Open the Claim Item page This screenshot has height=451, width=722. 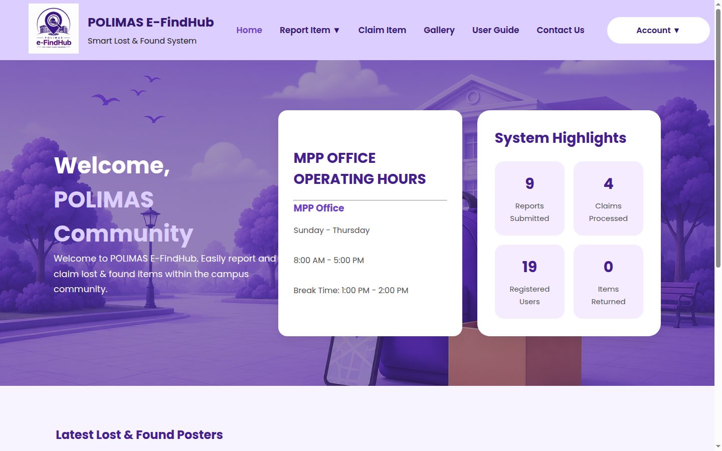pyautogui.click(x=382, y=30)
